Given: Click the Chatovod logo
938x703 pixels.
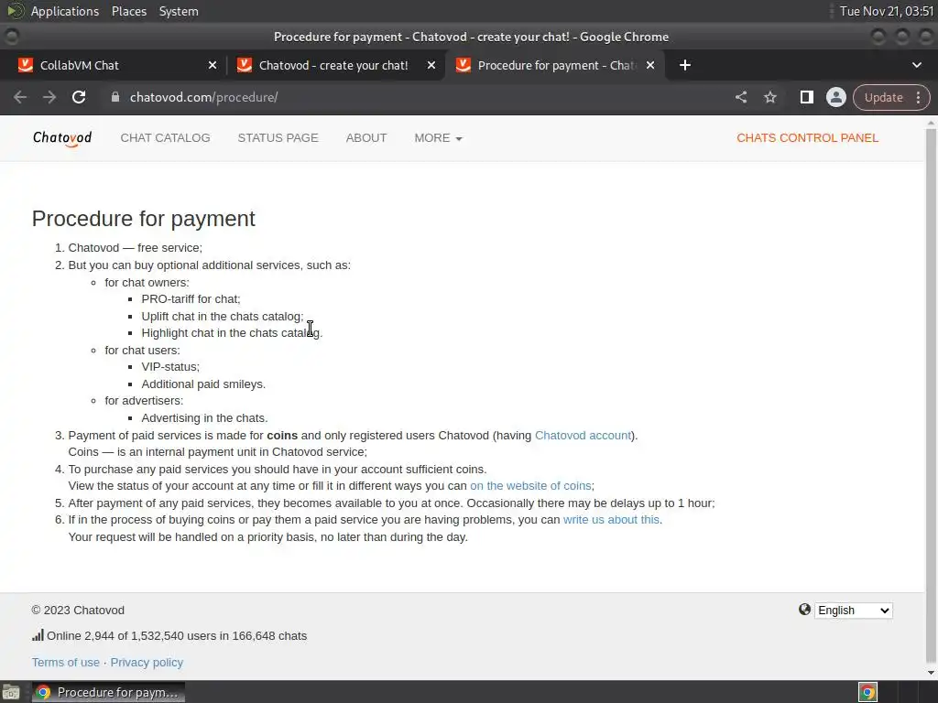Looking at the screenshot, I should [x=62, y=138].
